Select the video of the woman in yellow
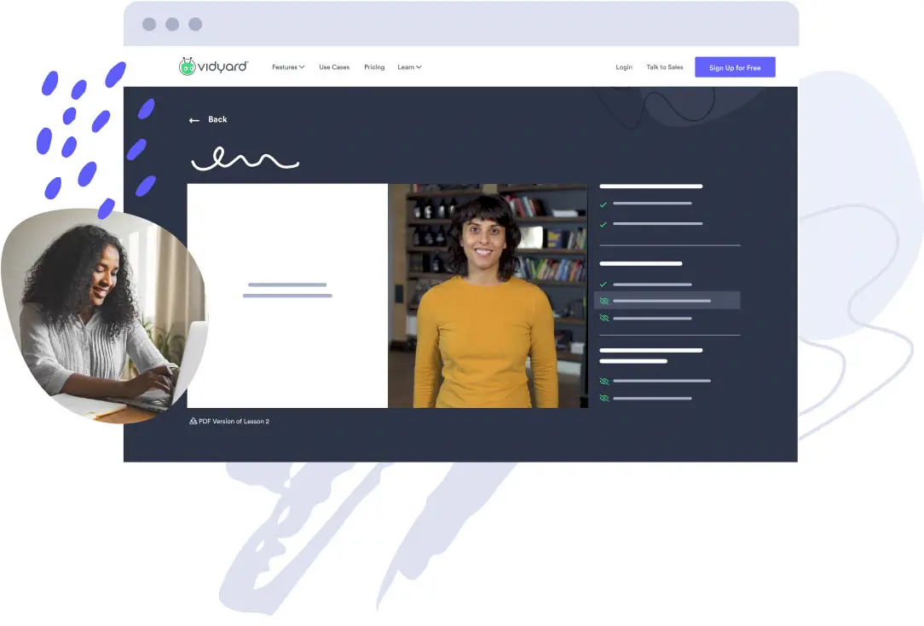The height and width of the screenshot is (626, 924). (x=488, y=296)
